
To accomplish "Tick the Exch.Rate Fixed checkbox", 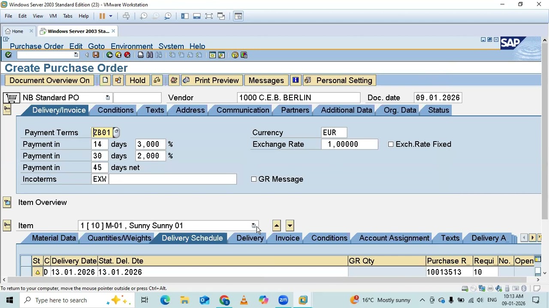I will pyautogui.click(x=391, y=145).
